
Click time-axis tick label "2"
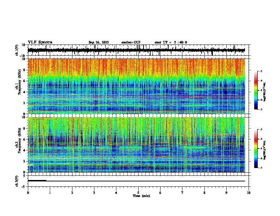click(x=72, y=193)
